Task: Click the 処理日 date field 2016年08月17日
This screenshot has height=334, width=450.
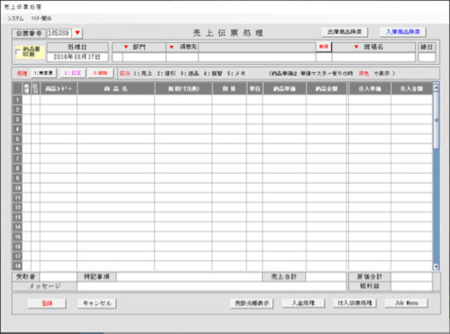Action: pos(77,57)
